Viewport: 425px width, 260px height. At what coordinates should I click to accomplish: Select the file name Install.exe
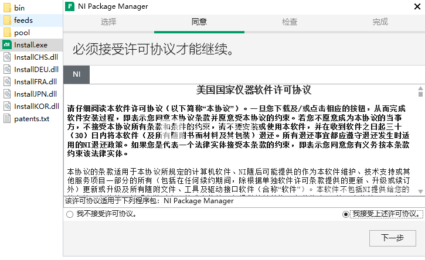point(31,45)
